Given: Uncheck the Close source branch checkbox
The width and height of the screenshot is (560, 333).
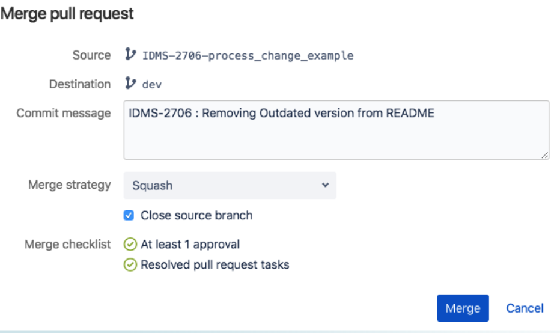Looking at the screenshot, I should 129,215.
